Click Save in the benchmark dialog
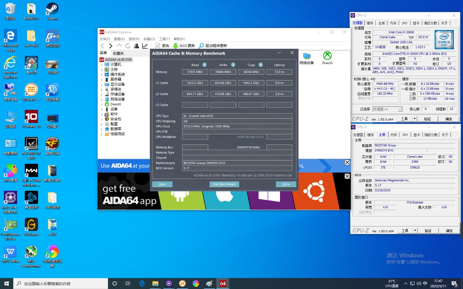 162,184
